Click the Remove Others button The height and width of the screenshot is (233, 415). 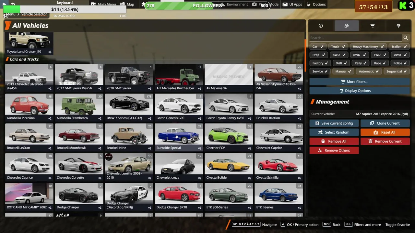pos(334,150)
